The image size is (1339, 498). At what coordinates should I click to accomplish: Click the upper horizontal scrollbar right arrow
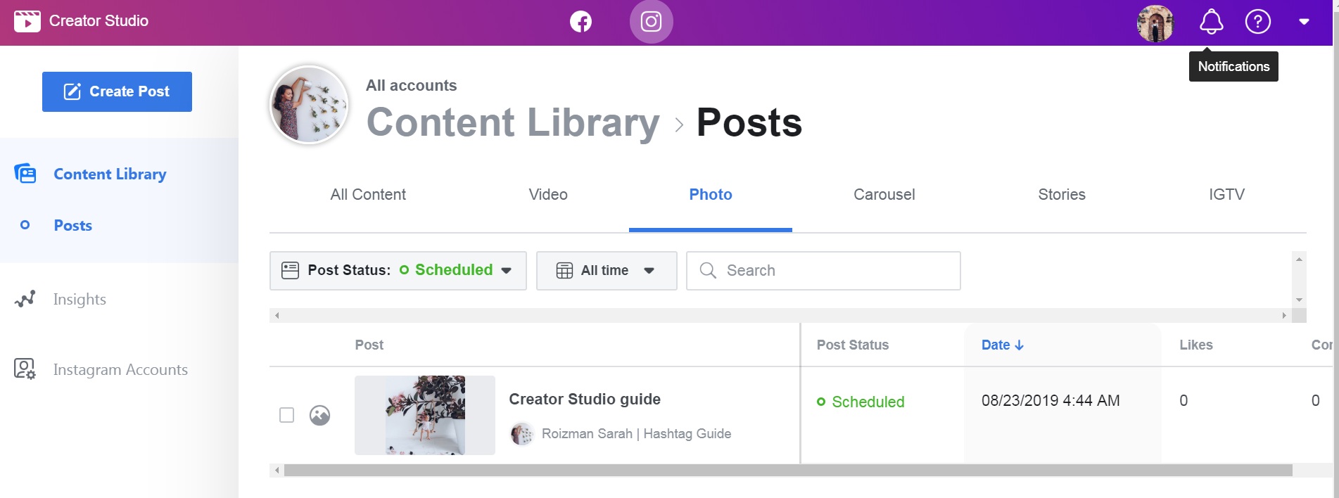pos(1284,316)
